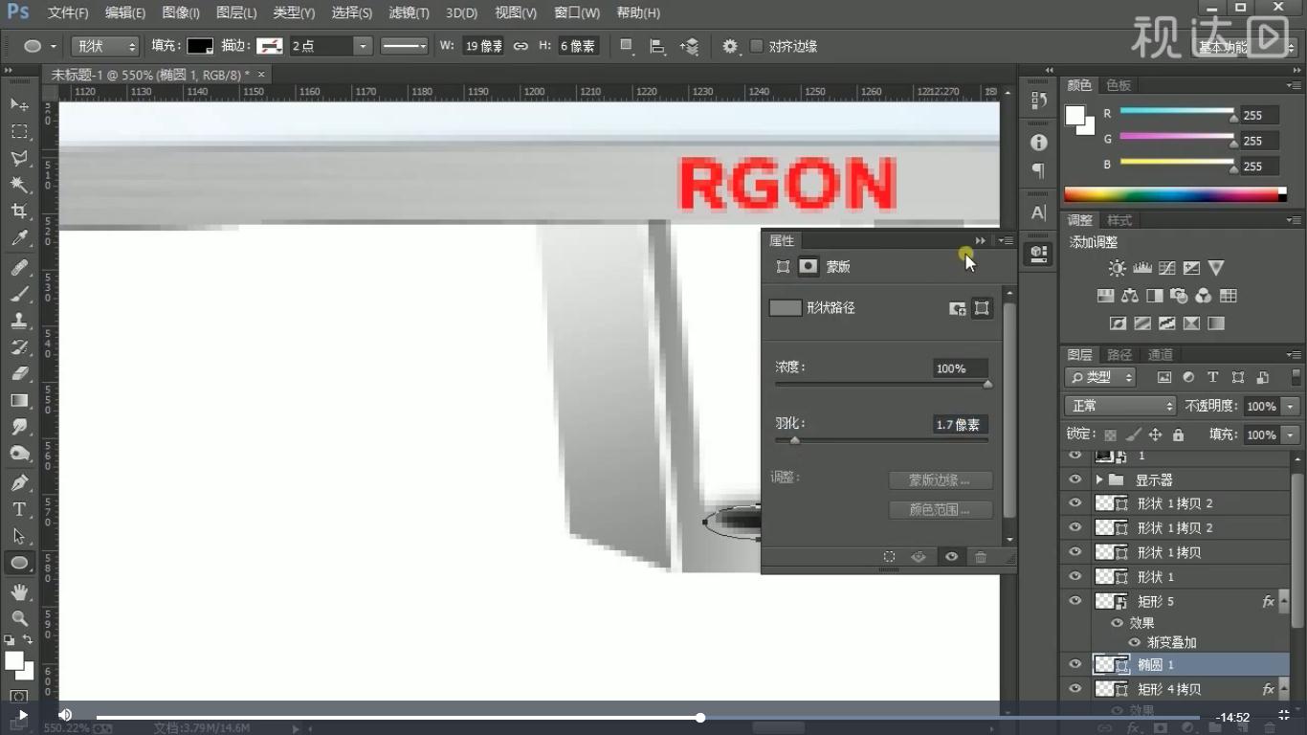Open the 形状 tool mode dropdown

tap(105, 46)
